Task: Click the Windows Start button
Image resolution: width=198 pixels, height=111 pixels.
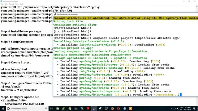Action: click(x=3, y=109)
